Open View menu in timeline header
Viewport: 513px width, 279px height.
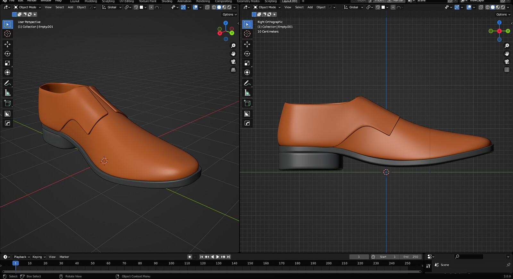pos(52,257)
